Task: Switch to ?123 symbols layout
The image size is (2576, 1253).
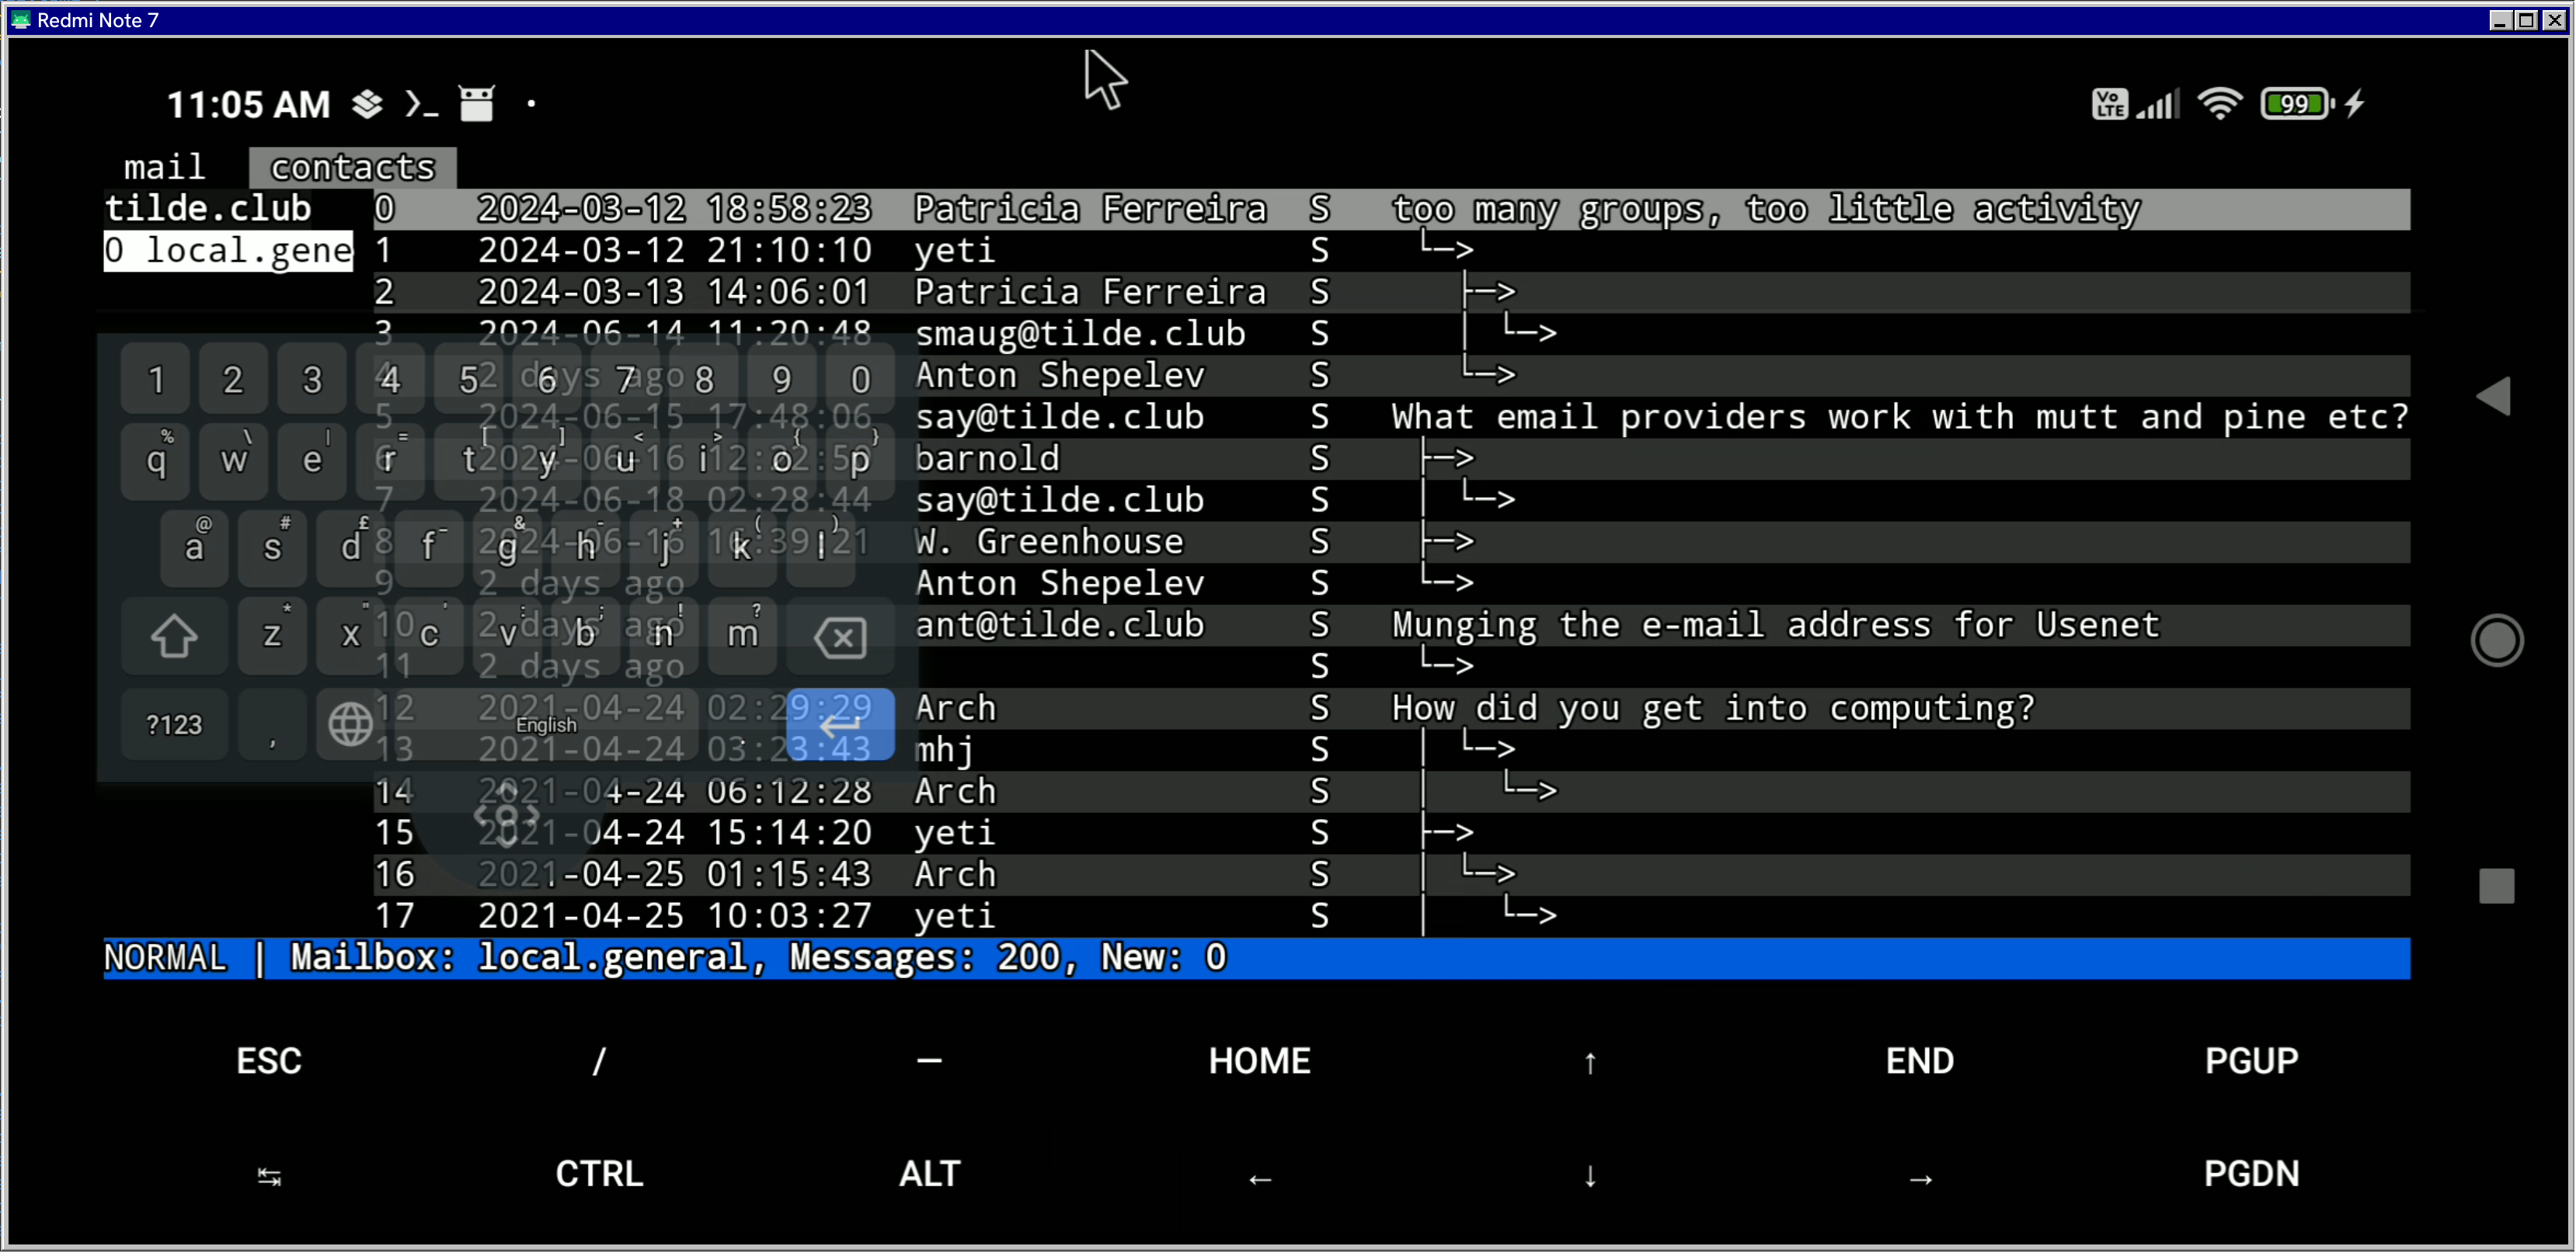Action: 174,724
